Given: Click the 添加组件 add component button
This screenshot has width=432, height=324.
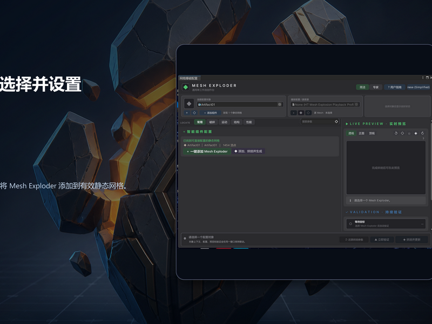Looking at the screenshot, I should [211, 113].
